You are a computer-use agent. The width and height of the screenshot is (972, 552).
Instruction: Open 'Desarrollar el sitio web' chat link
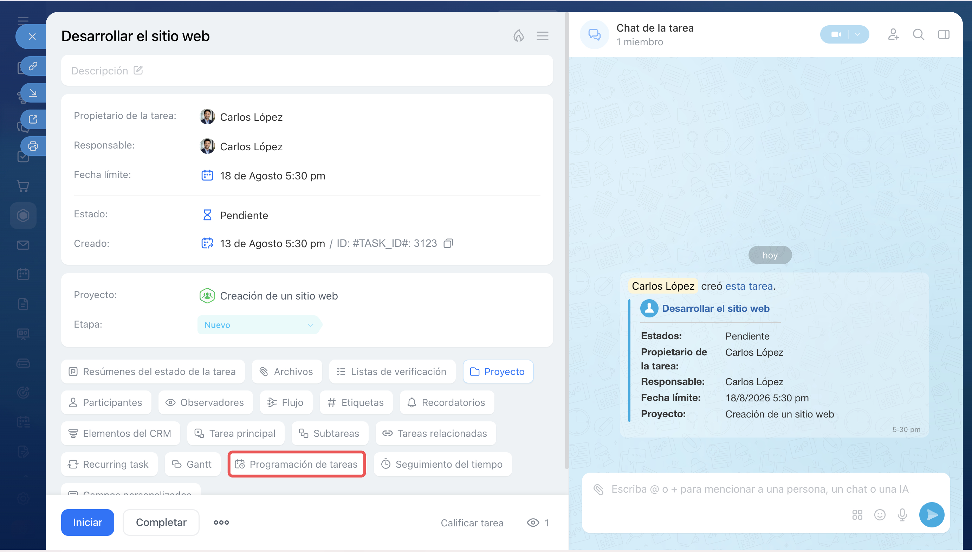pos(715,308)
